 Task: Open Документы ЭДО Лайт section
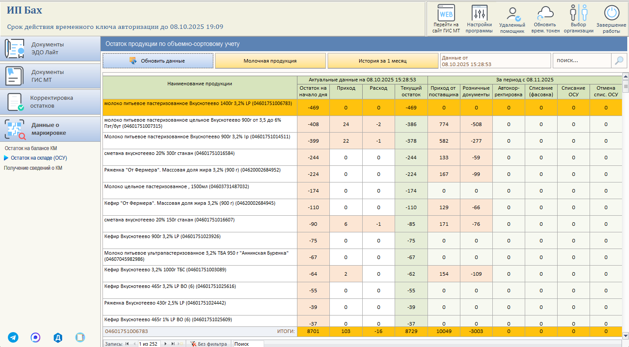pos(50,49)
